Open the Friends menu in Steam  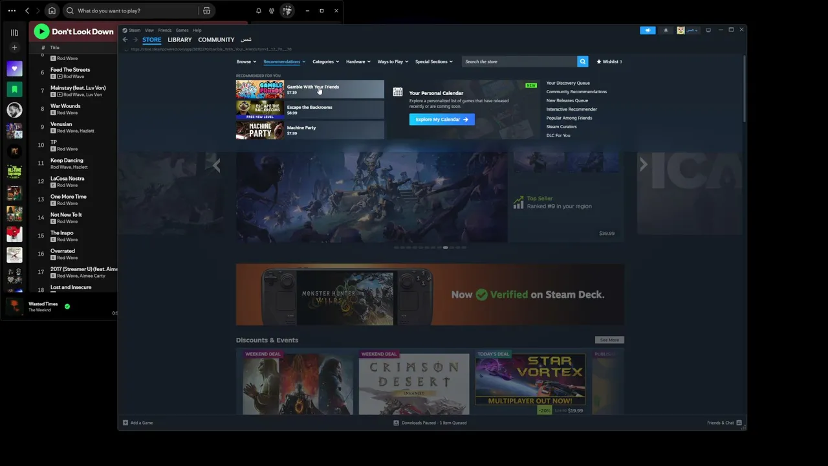click(x=165, y=30)
